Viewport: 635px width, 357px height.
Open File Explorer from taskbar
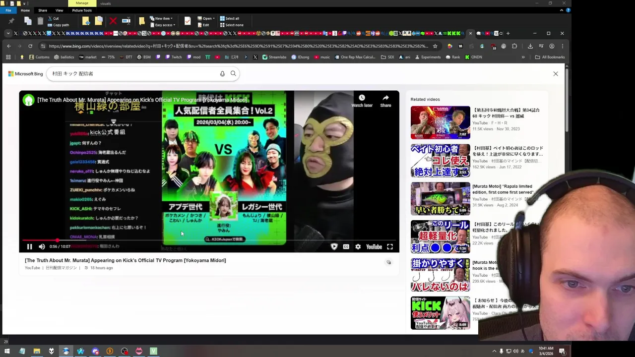[37, 351]
